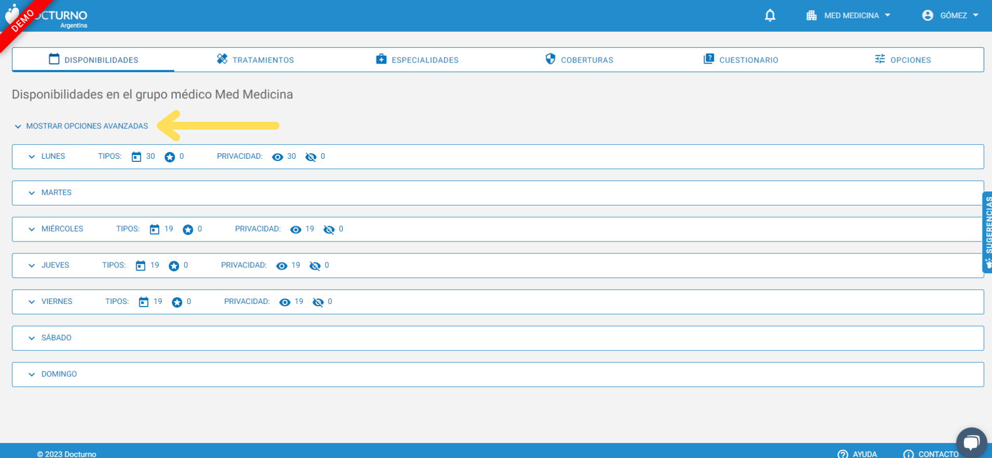Click the calendar type icon in Lunes row
Viewport: 992px width, 458px height.
pyautogui.click(x=136, y=157)
